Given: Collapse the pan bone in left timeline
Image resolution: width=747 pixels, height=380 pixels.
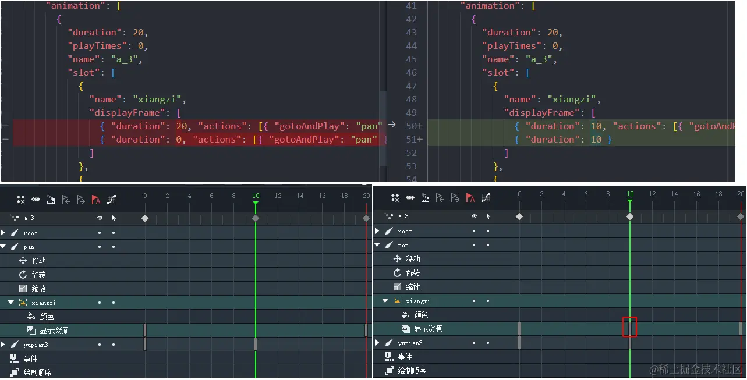Looking at the screenshot, I should pos(3,247).
